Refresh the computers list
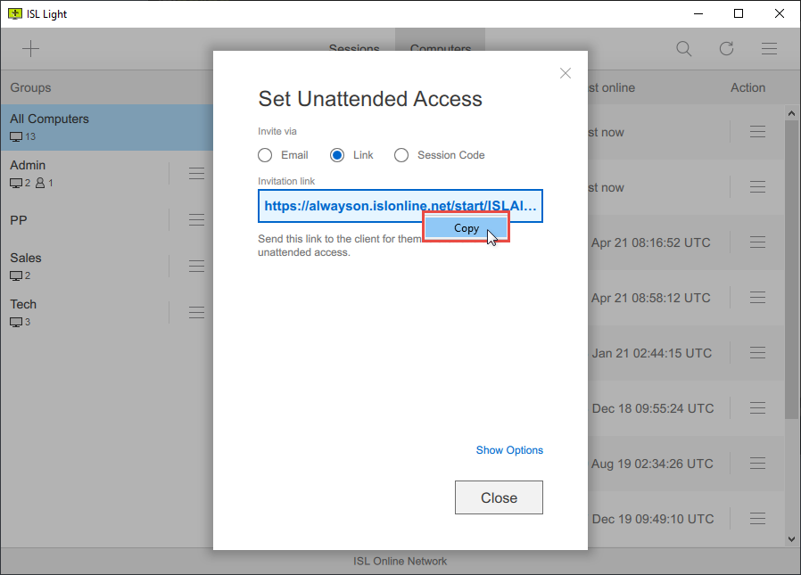The height and width of the screenshot is (575, 801). click(x=726, y=48)
